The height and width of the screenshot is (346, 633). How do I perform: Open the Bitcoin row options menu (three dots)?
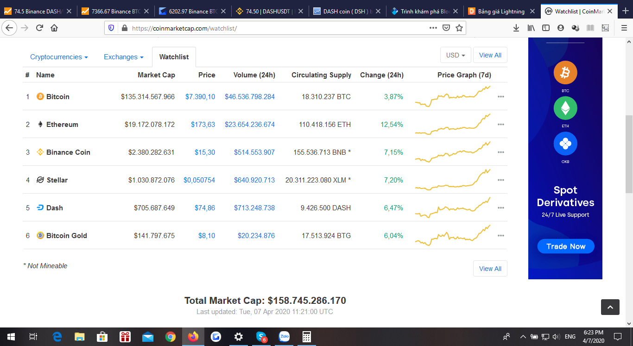(x=500, y=97)
